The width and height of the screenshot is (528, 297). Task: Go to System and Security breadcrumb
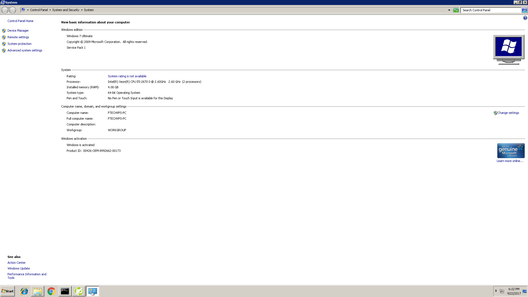[x=66, y=10]
